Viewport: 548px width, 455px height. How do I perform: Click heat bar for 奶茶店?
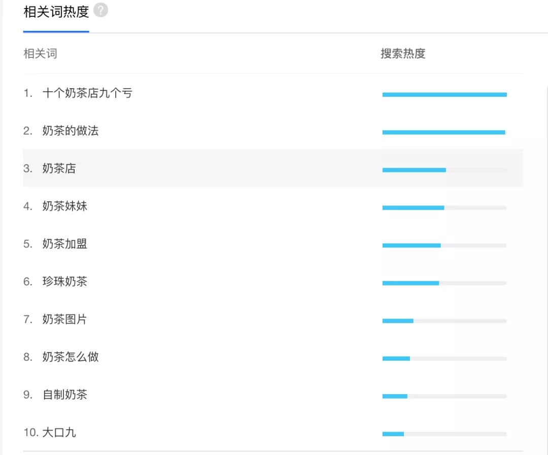point(444,170)
